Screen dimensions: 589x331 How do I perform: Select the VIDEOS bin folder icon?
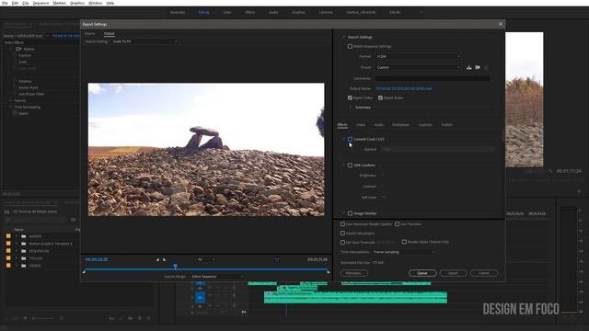point(24,266)
